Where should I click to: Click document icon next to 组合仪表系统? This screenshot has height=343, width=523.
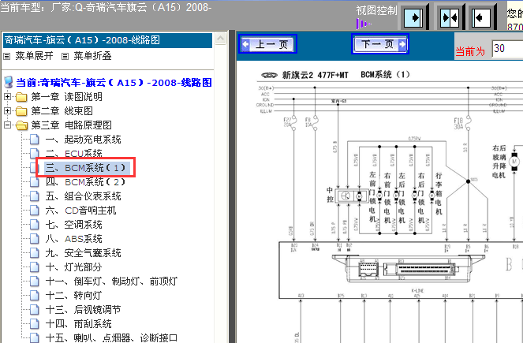pos(35,196)
